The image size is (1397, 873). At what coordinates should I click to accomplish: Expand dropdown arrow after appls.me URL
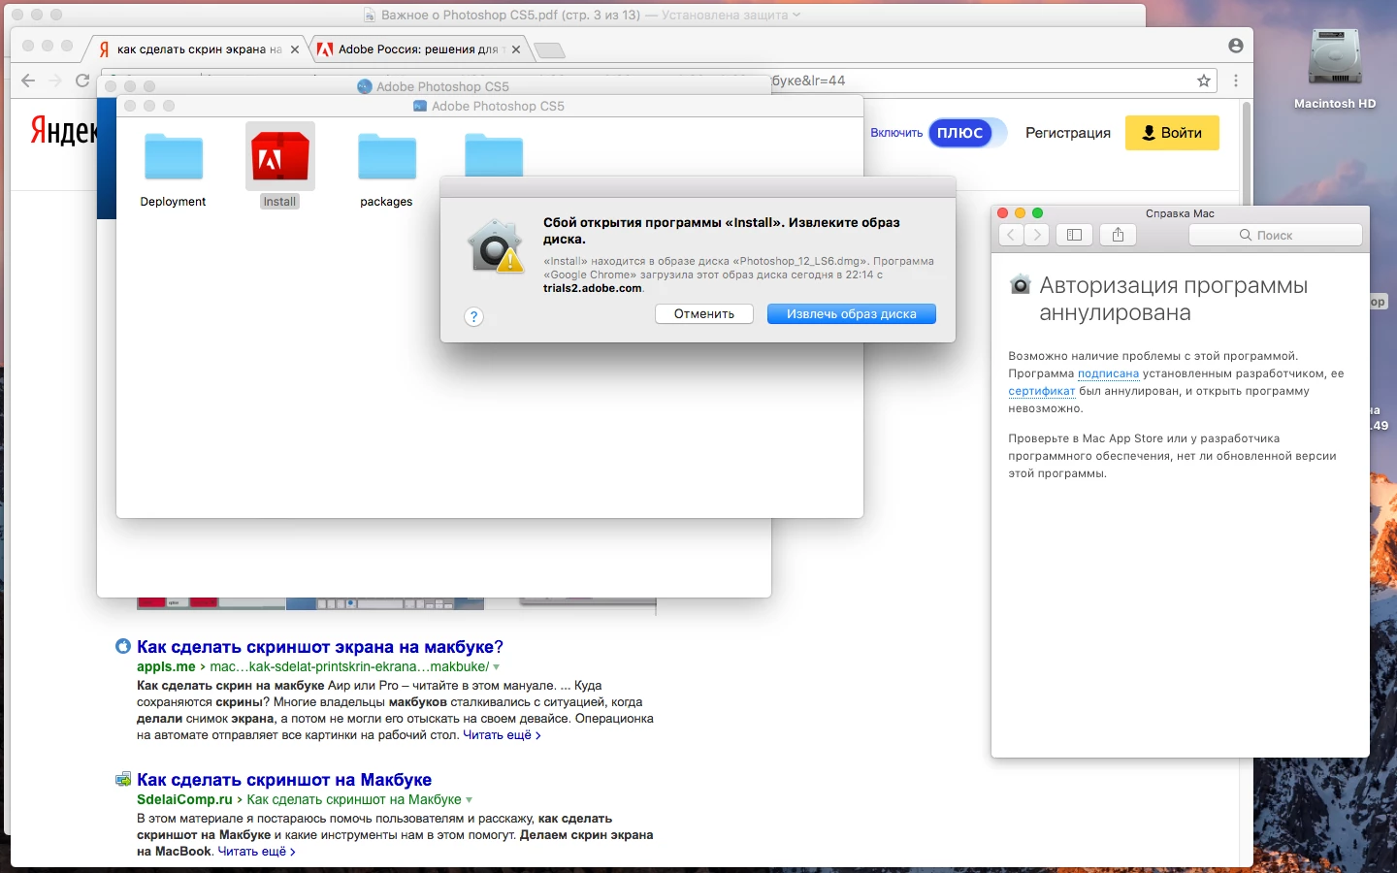(x=497, y=667)
